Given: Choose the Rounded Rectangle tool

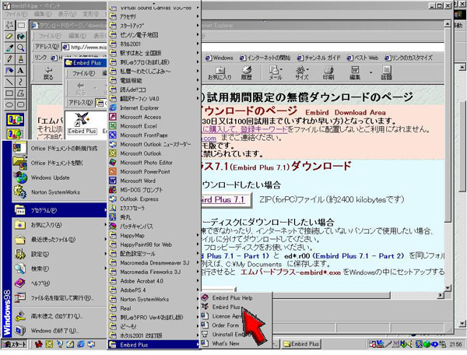Looking at the screenshot, I should [x=20, y=104].
